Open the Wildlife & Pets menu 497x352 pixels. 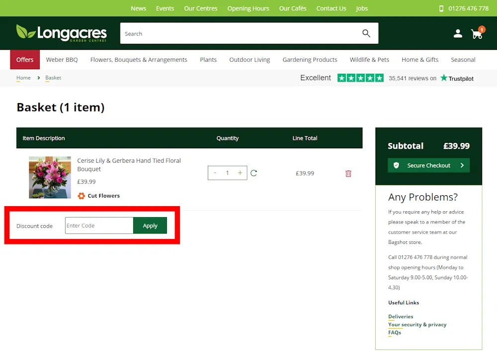(x=369, y=60)
